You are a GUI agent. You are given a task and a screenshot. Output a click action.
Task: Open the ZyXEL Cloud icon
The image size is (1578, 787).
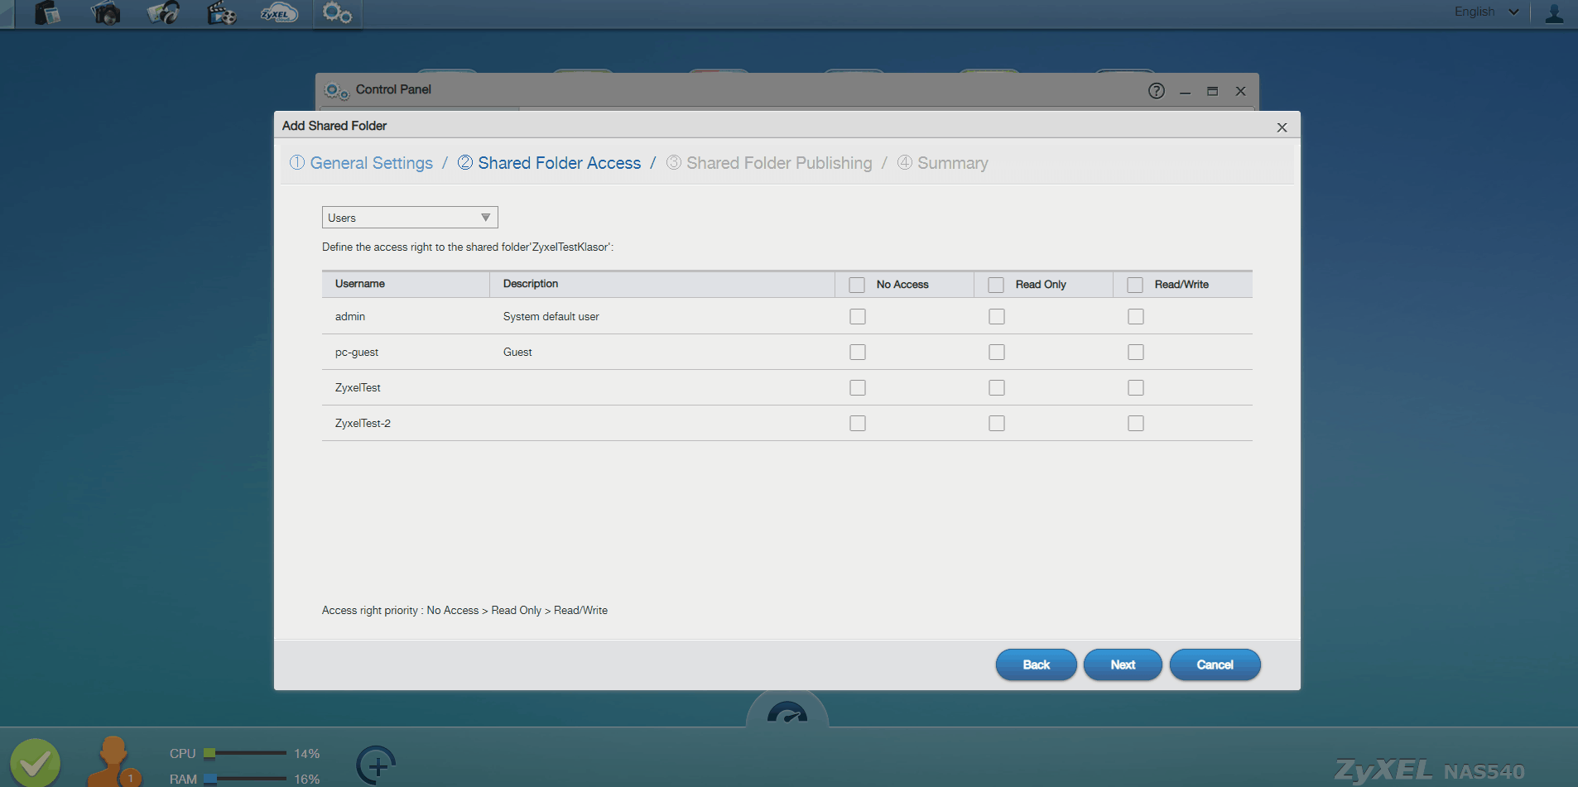coord(279,12)
